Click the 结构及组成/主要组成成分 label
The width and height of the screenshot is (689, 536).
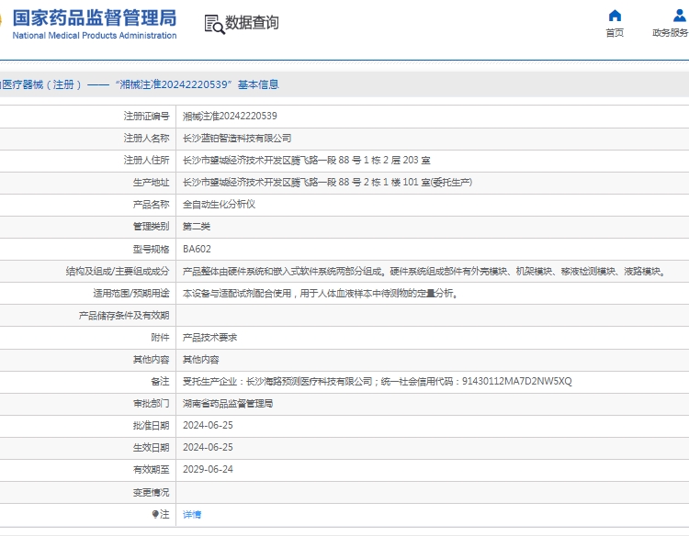[x=118, y=272]
